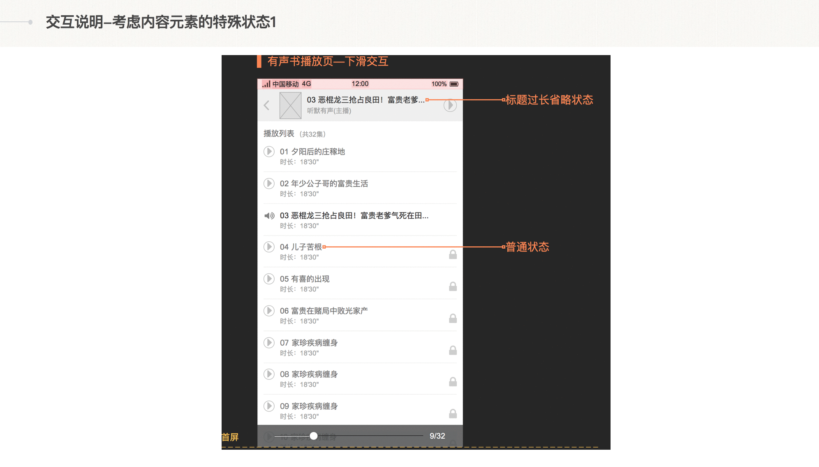Click the 首屏 label
Viewport: 819px width, 467px height.
[x=230, y=437]
